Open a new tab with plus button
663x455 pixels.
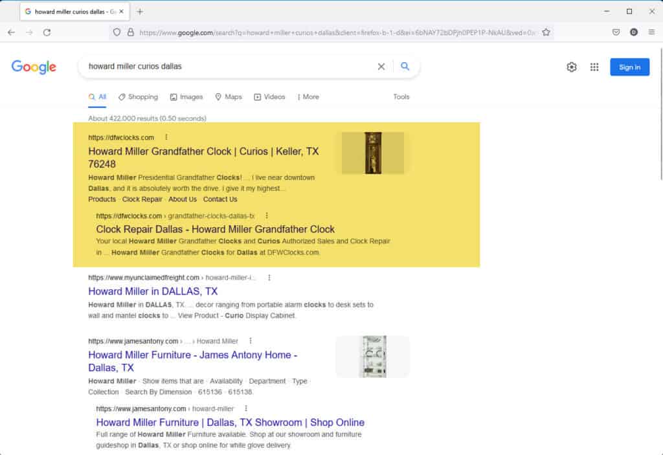[140, 12]
